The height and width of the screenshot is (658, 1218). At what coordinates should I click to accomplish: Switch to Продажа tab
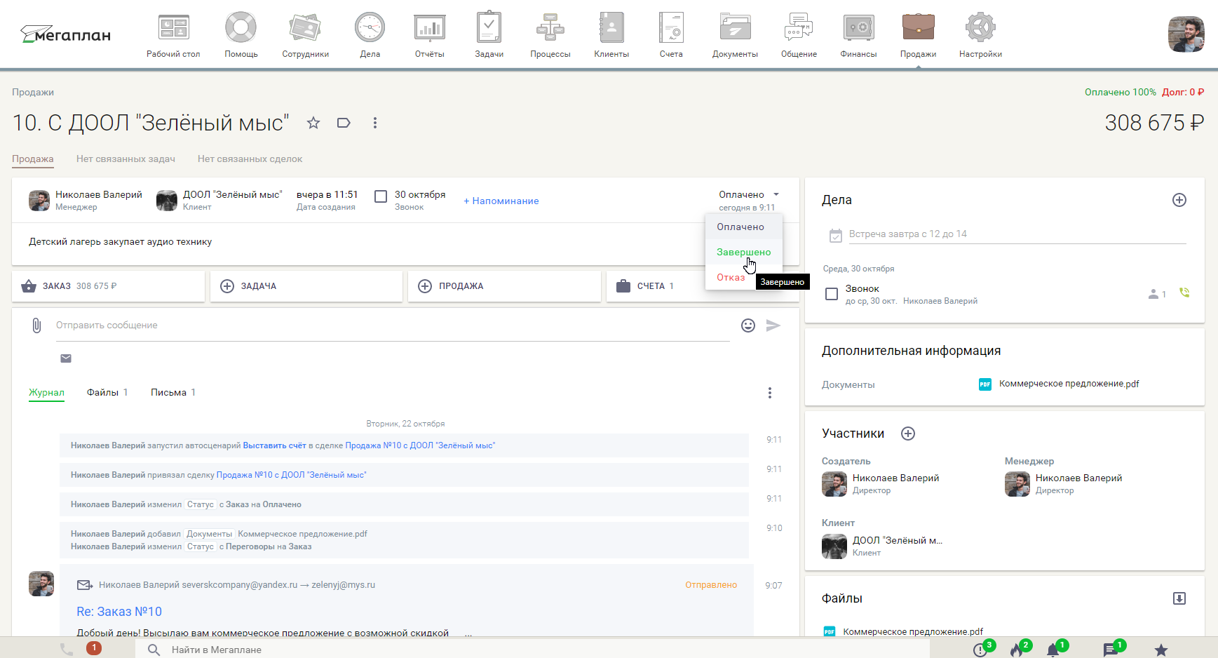pyautogui.click(x=33, y=159)
